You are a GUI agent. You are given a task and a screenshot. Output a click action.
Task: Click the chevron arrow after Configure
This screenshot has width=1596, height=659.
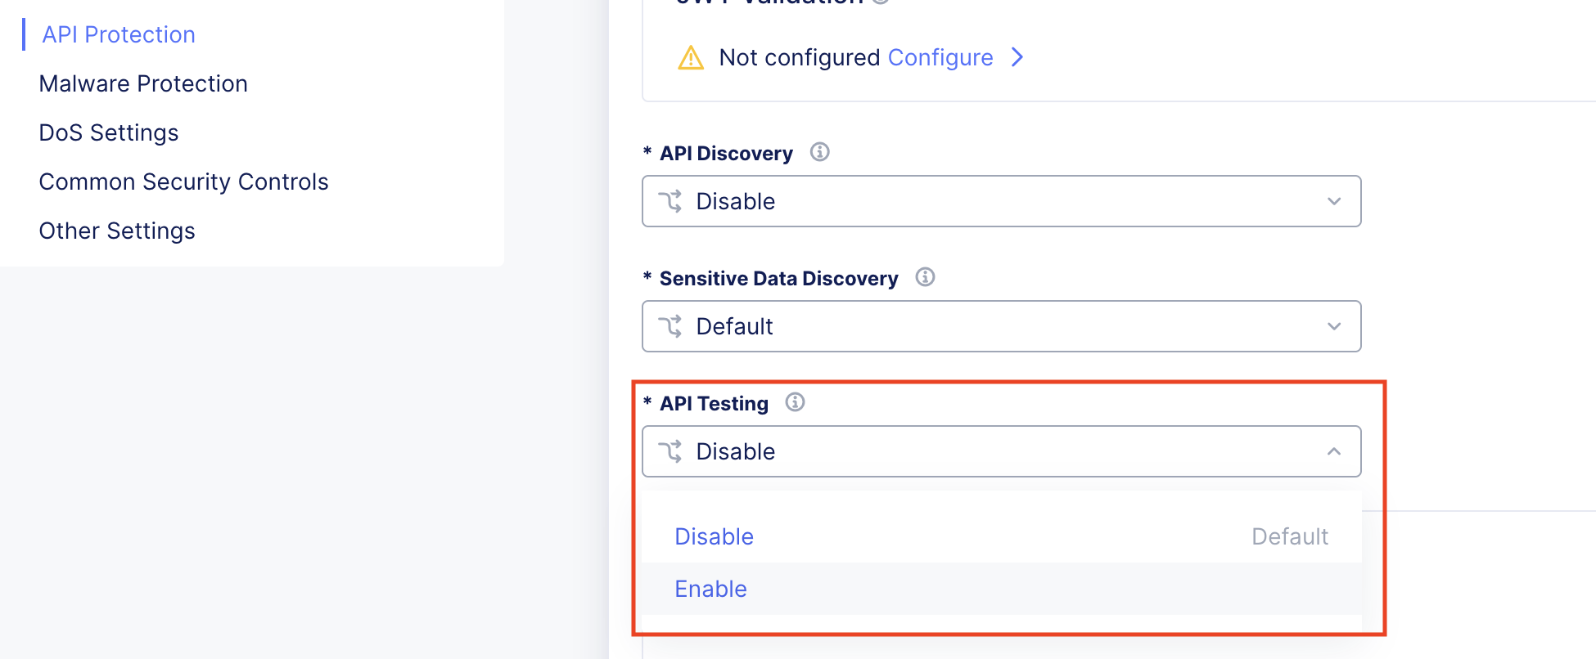(1017, 57)
